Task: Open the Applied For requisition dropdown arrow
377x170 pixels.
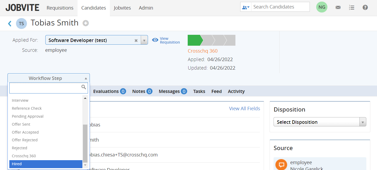Action: (144, 40)
